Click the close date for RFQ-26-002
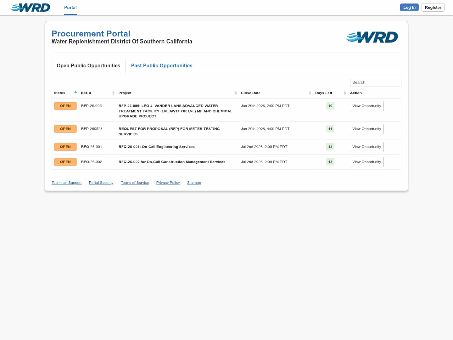The image size is (453, 340). point(264,162)
